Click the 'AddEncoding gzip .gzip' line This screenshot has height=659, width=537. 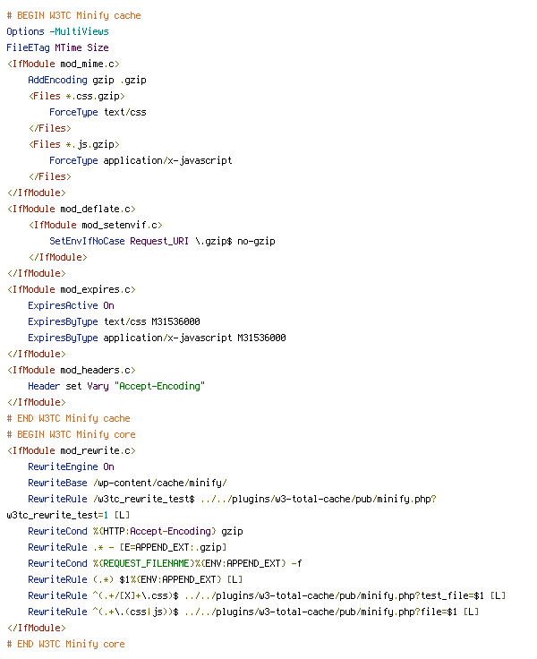pos(87,80)
